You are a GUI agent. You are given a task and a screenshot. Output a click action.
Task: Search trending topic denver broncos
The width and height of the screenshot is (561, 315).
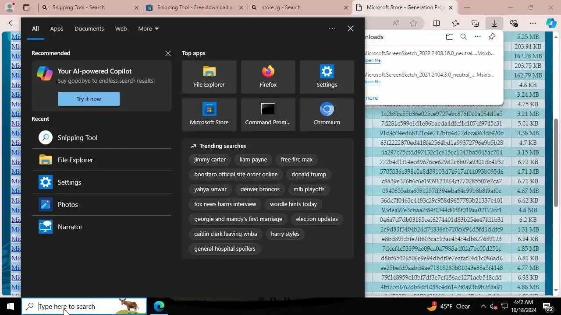tap(260, 189)
